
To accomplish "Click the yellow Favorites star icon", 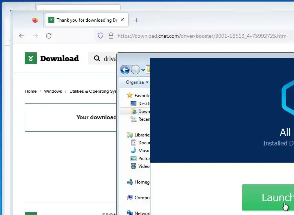I will coord(130,95).
